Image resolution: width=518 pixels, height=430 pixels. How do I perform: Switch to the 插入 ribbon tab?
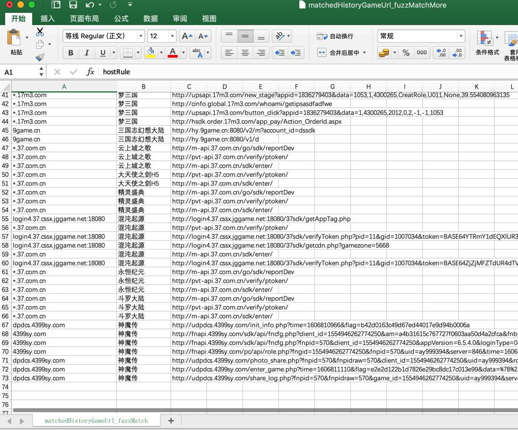48,18
